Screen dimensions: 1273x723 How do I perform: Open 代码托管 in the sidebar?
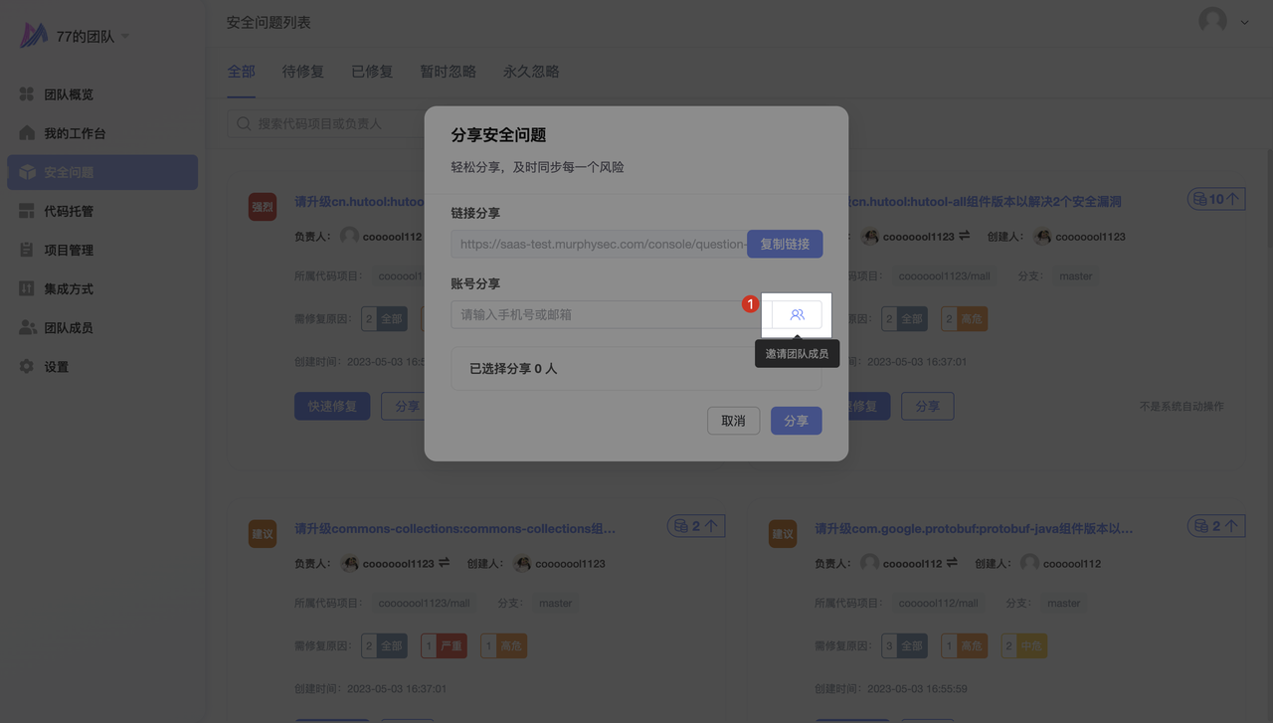click(x=68, y=211)
